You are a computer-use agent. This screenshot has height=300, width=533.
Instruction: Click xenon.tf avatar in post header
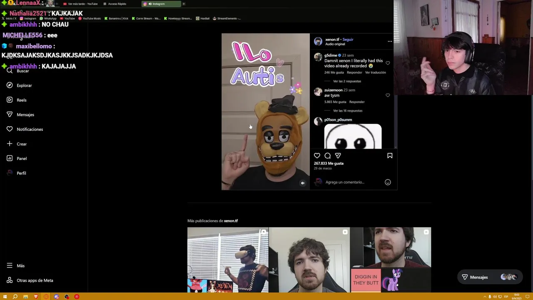(x=318, y=41)
